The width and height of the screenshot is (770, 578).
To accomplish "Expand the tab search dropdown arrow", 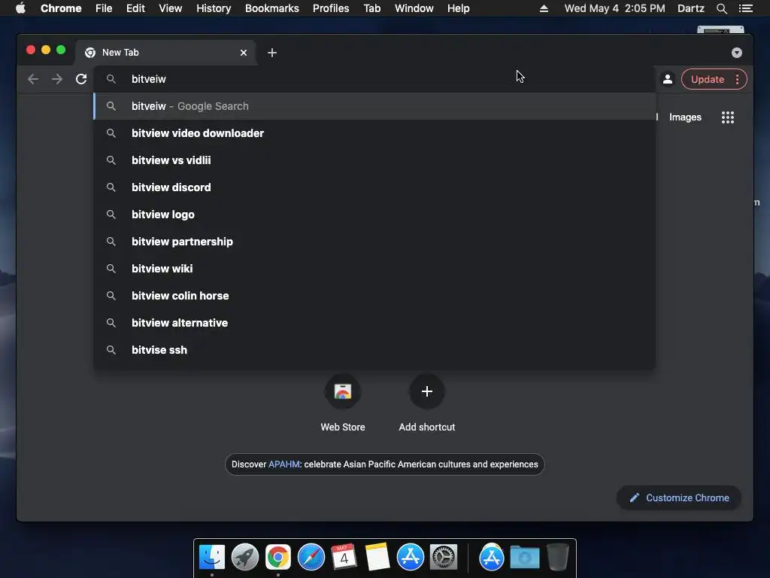I will pos(737,53).
